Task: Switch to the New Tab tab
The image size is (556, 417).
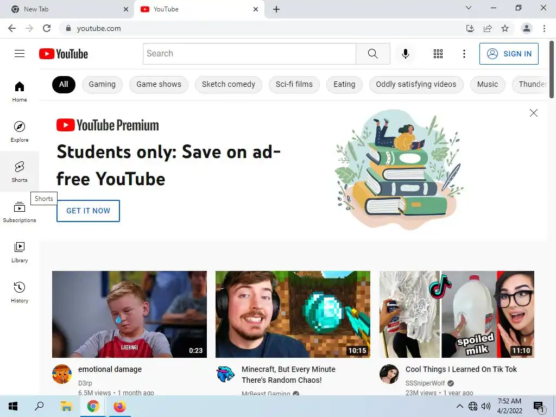Action: pyautogui.click(x=67, y=9)
